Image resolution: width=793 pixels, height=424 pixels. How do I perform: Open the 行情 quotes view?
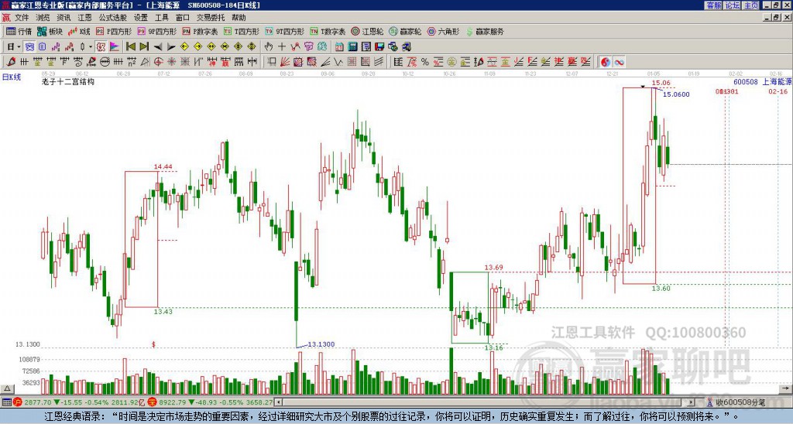coord(19,31)
